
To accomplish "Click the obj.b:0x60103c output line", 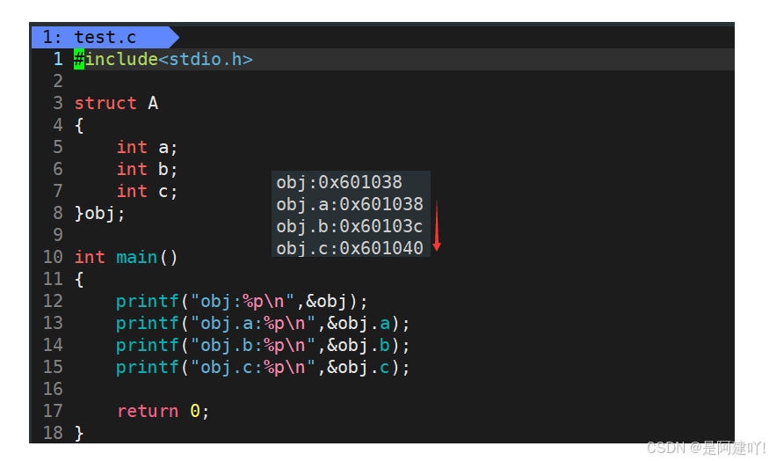I will (x=350, y=226).
